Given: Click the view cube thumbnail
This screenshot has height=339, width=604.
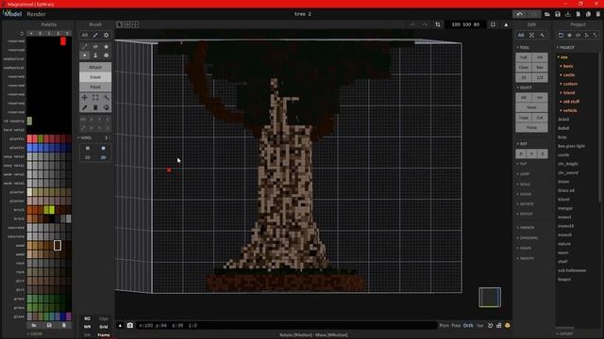Looking at the screenshot, I should coord(490,298).
